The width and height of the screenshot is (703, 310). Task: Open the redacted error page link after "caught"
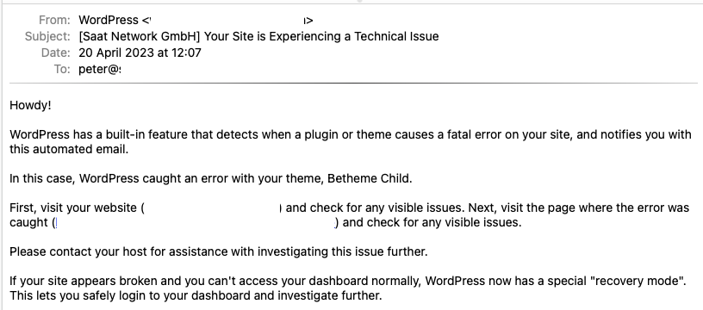click(x=196, y=223)
